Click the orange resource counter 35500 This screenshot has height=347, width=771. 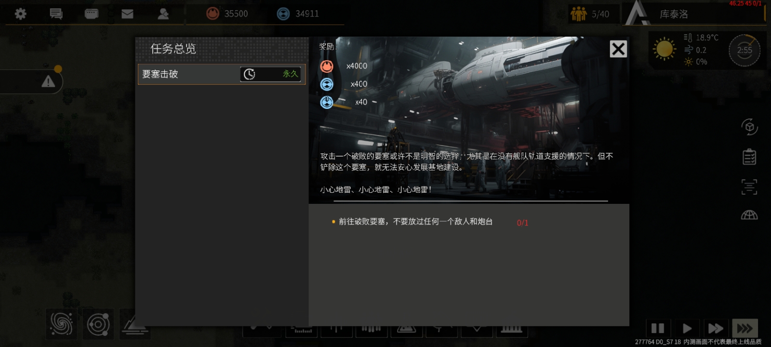(x=227, y=13)
